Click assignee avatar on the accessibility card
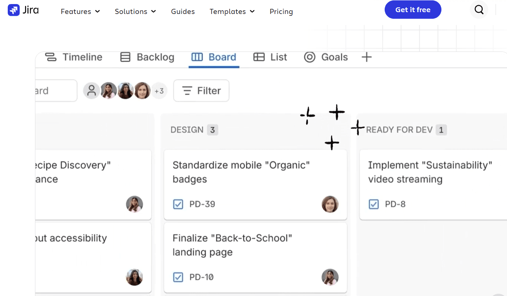The width and height of the screenshot is (507, 296). click(x=134, y=277)
